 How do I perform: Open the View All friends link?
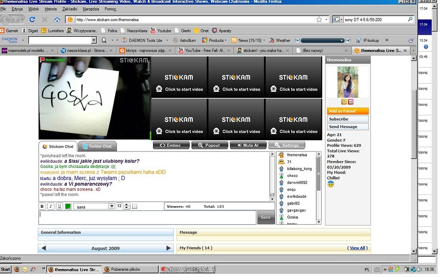pos(357,248)
